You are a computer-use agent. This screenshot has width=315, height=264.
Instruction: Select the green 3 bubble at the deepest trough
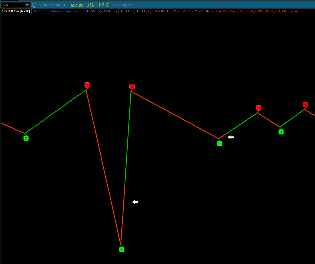tap(122, 249)
